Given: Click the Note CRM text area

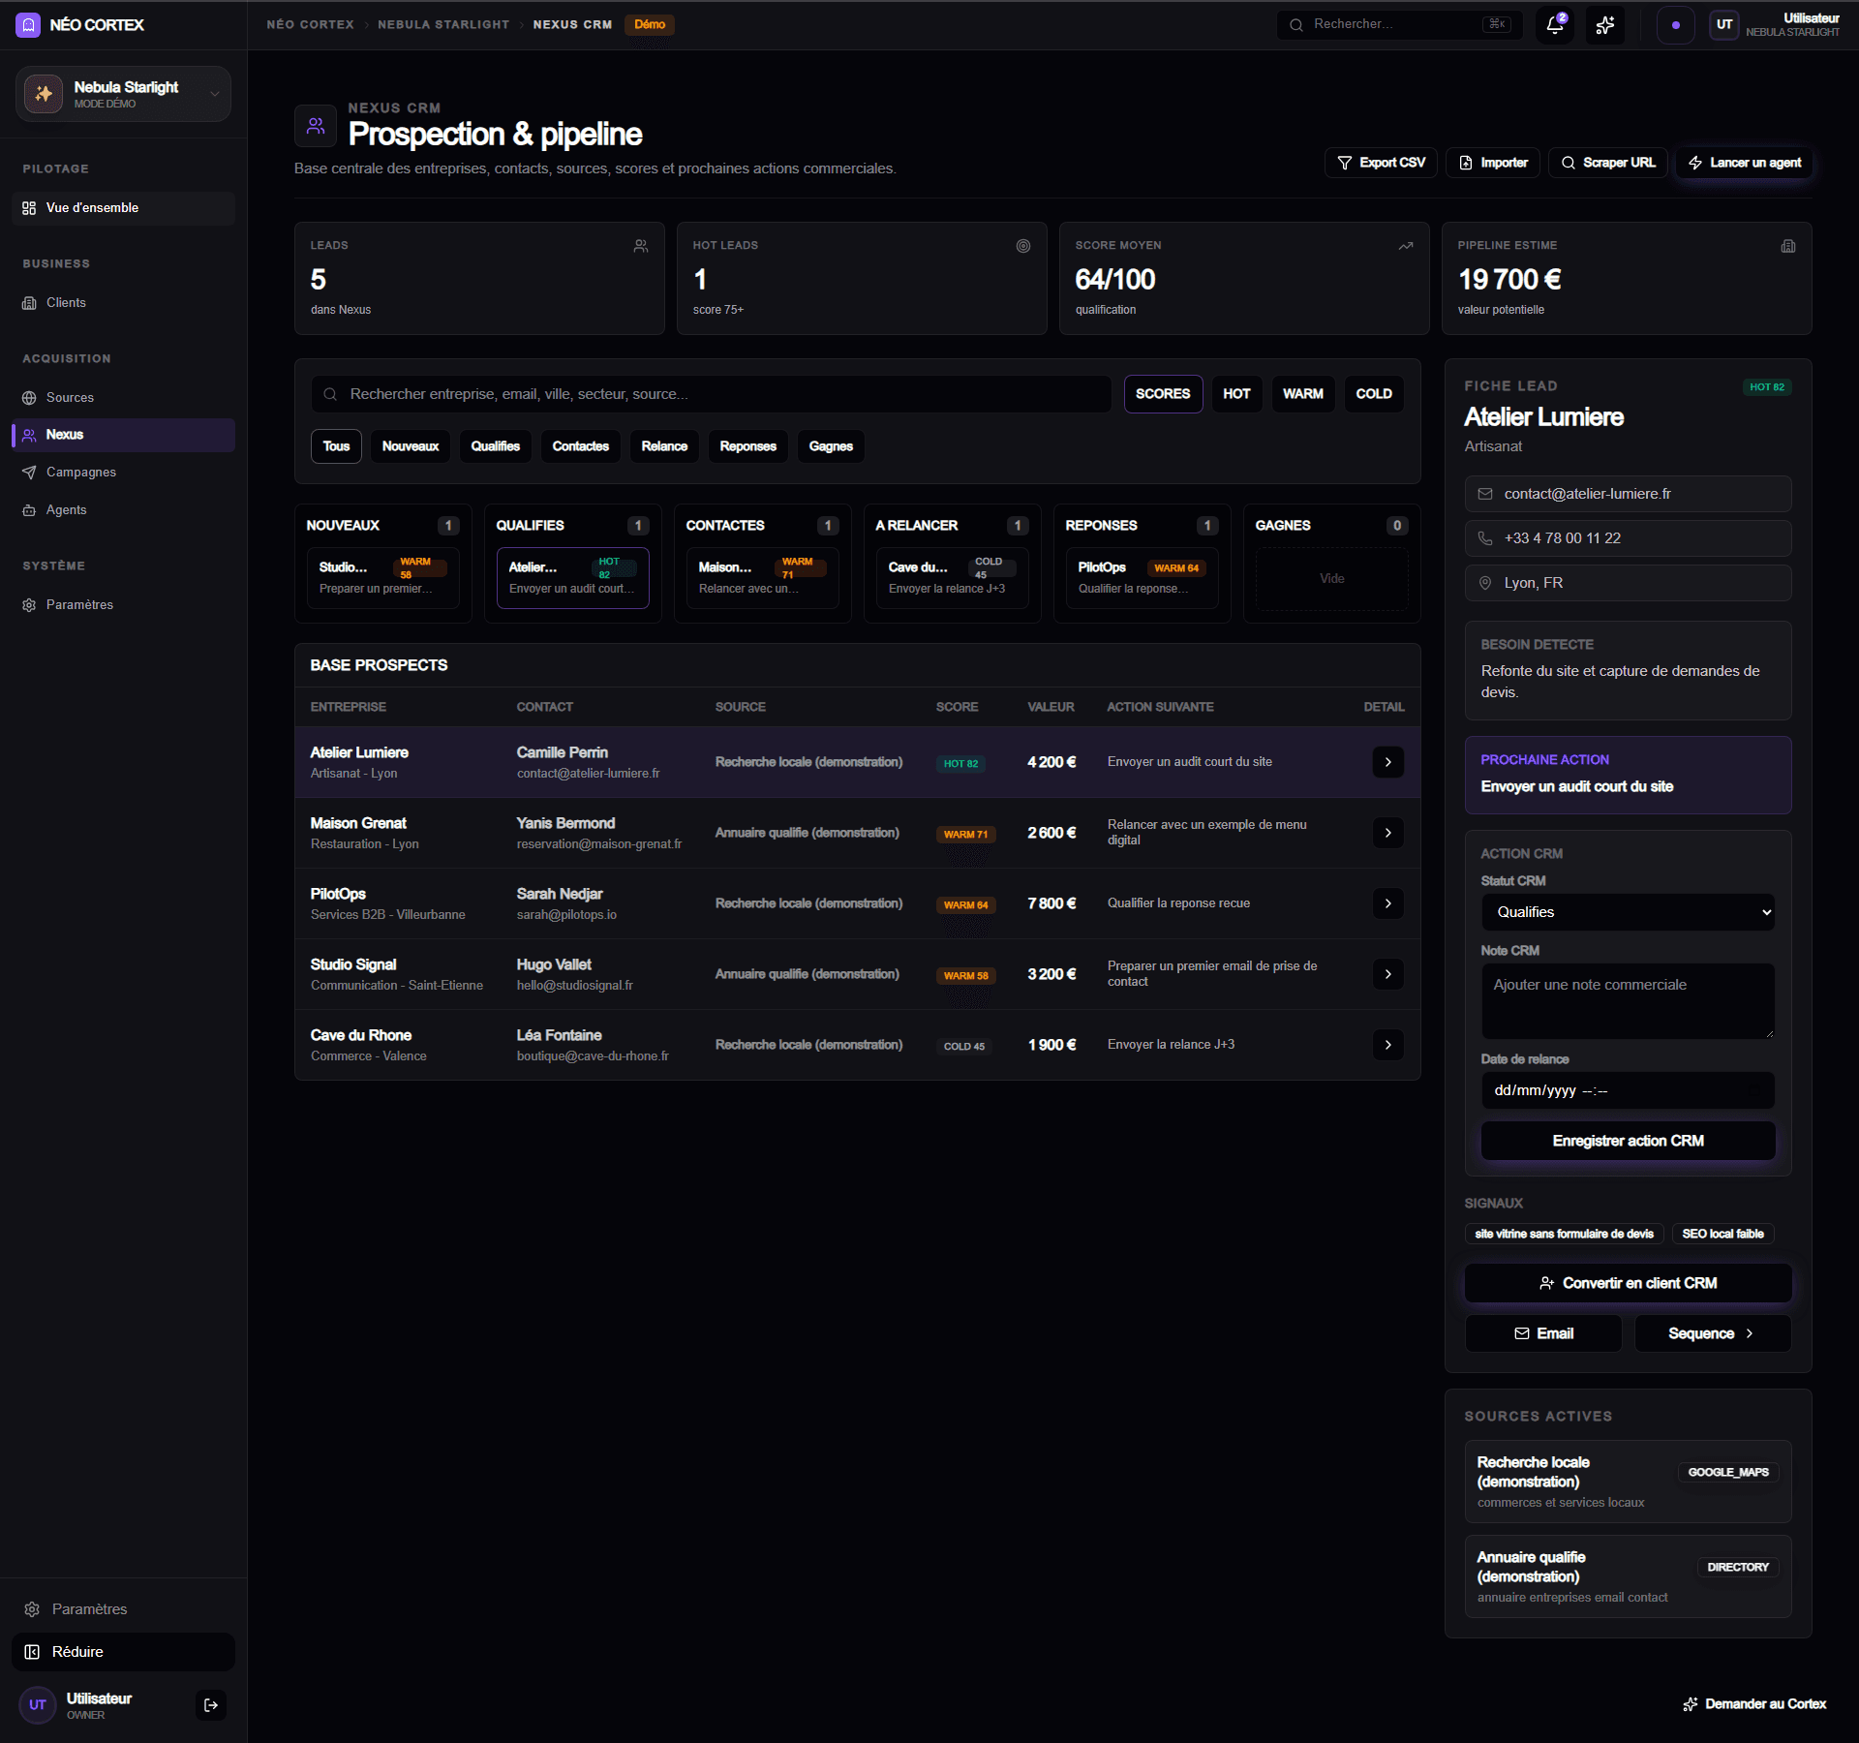Looking at the screenshot, I should (1629, 1001).
